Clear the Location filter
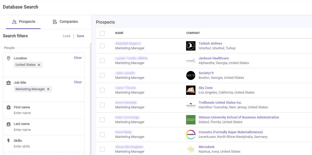312x155 pixels. tap(78, 58)
